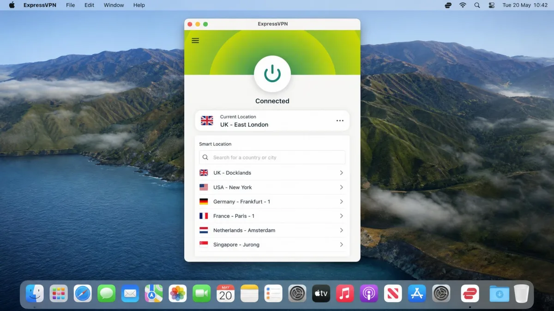Viewport: 554px width, 311px height.
Task: Open Control Center in the menu bar
Action: 492,5
